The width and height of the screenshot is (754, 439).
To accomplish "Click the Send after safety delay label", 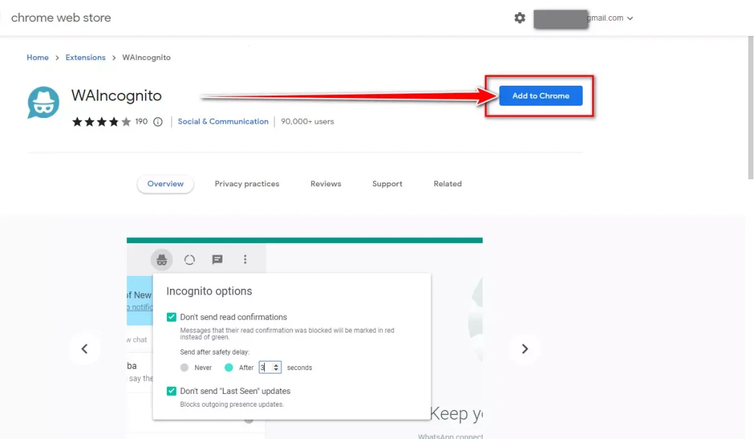I will click(x=215, y=352).
